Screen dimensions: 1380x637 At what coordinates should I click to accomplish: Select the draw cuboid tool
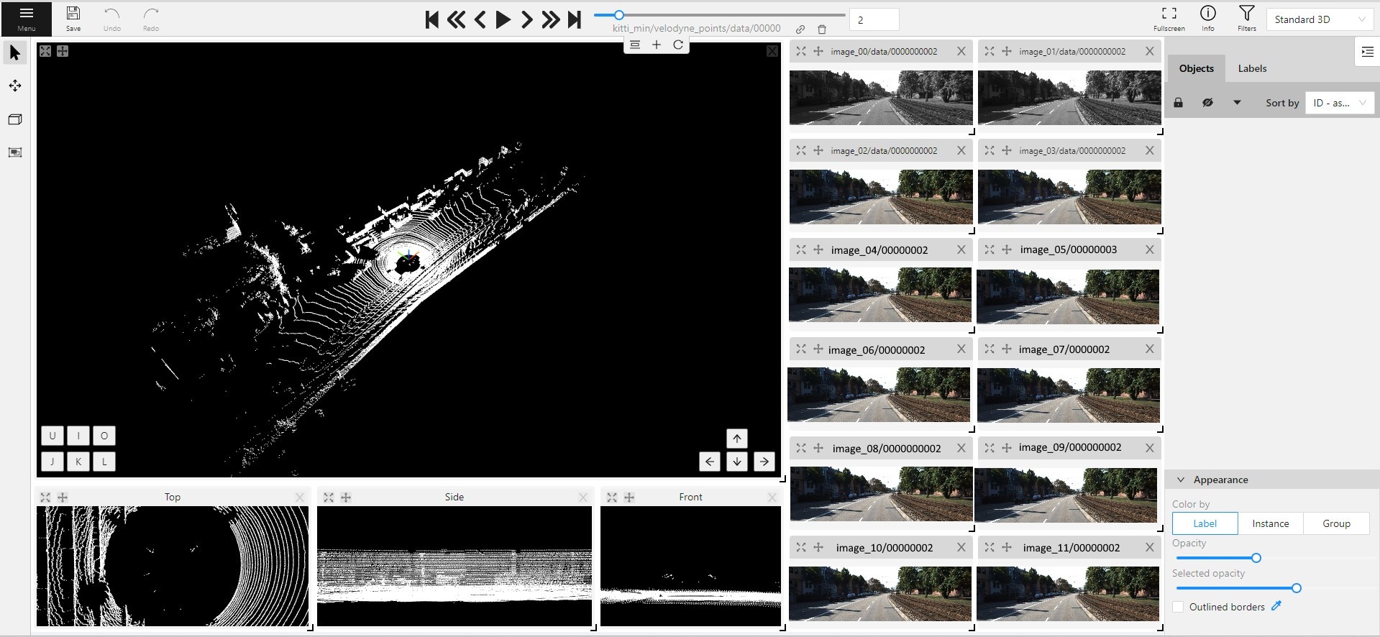coord(15,119)
